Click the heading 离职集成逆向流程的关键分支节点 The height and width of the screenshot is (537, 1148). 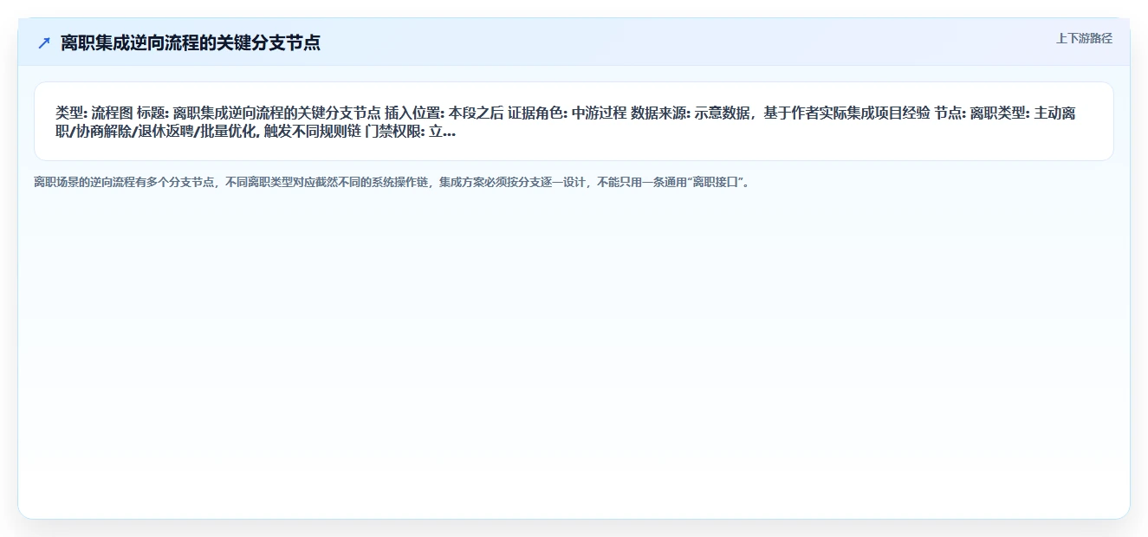click(x=191, y=43)
